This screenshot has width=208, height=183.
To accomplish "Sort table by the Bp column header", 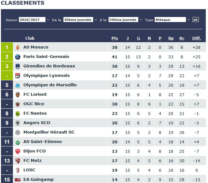I will [171, 38].
